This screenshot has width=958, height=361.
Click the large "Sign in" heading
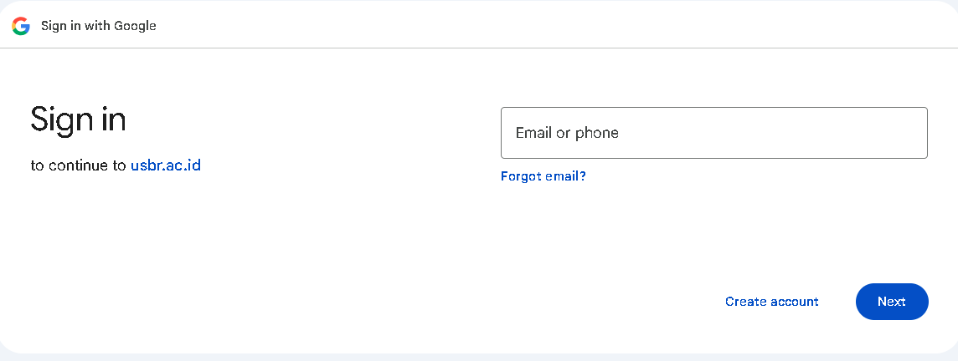(x=78, y=119)
